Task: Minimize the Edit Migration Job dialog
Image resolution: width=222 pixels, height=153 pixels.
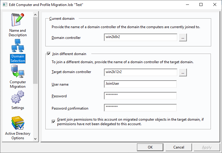Action: pyautogui.click(x=187, y=4)
